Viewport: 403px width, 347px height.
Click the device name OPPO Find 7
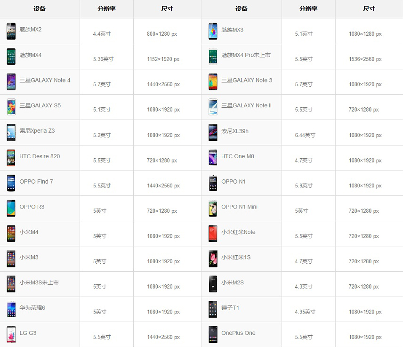coord(36,181)
